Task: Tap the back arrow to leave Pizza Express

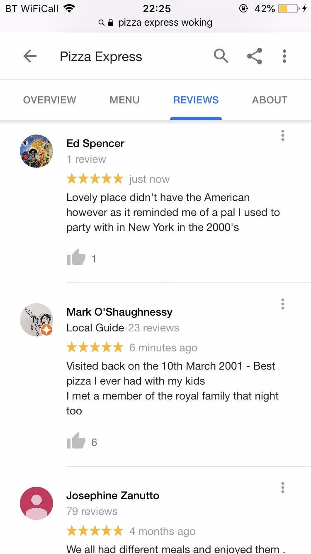Action: 29,56
